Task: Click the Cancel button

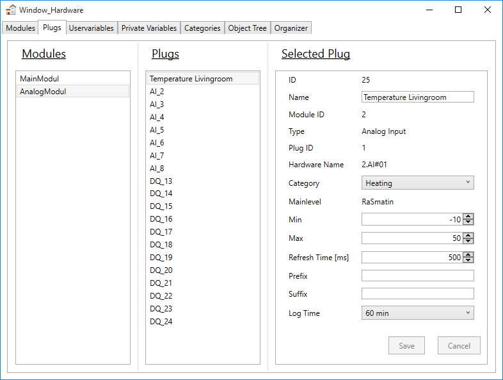Action: (x=459, y=346)
